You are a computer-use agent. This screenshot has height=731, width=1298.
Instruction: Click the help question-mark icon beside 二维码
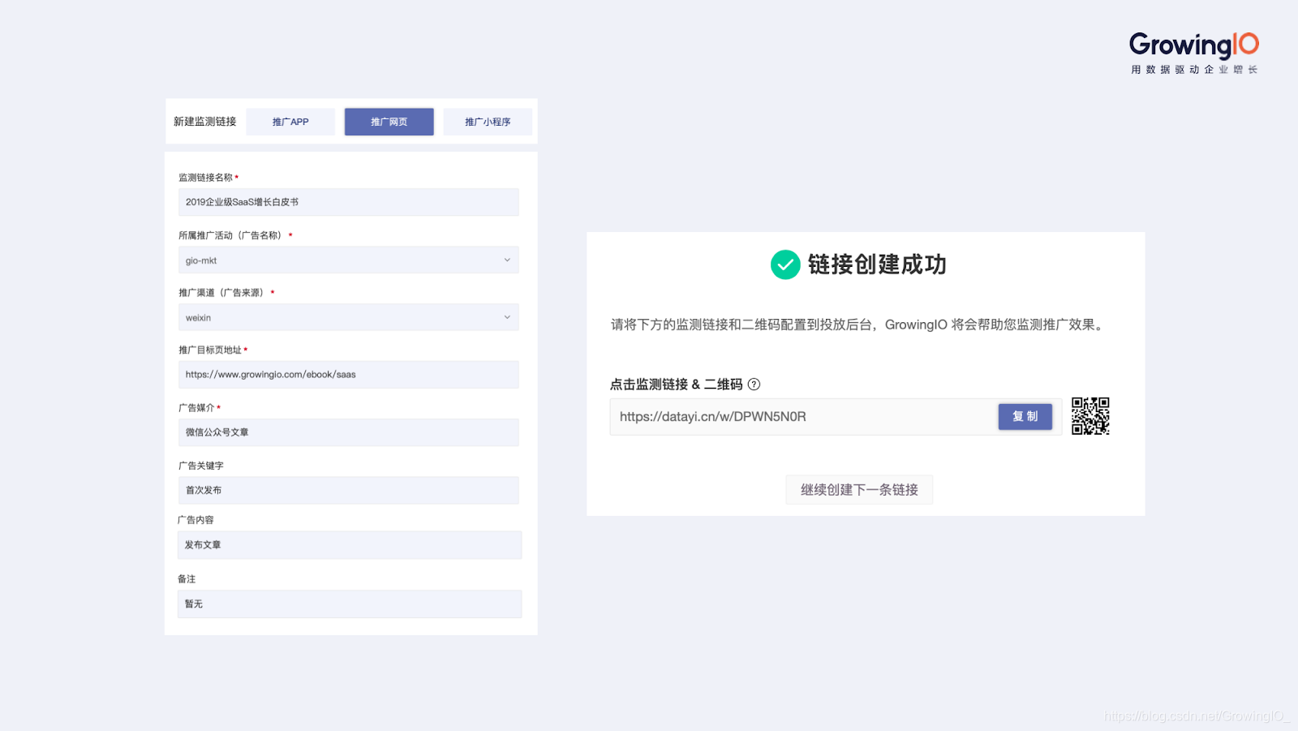pyautogui.click(x=754, y=385)
